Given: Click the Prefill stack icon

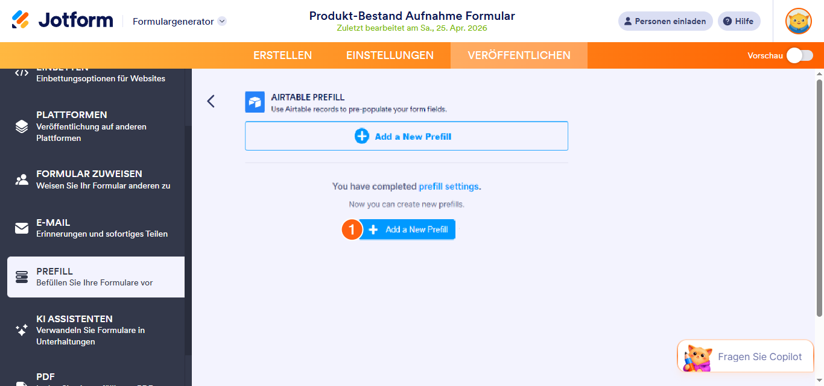Looking at the screenshot, I should 22,277.
